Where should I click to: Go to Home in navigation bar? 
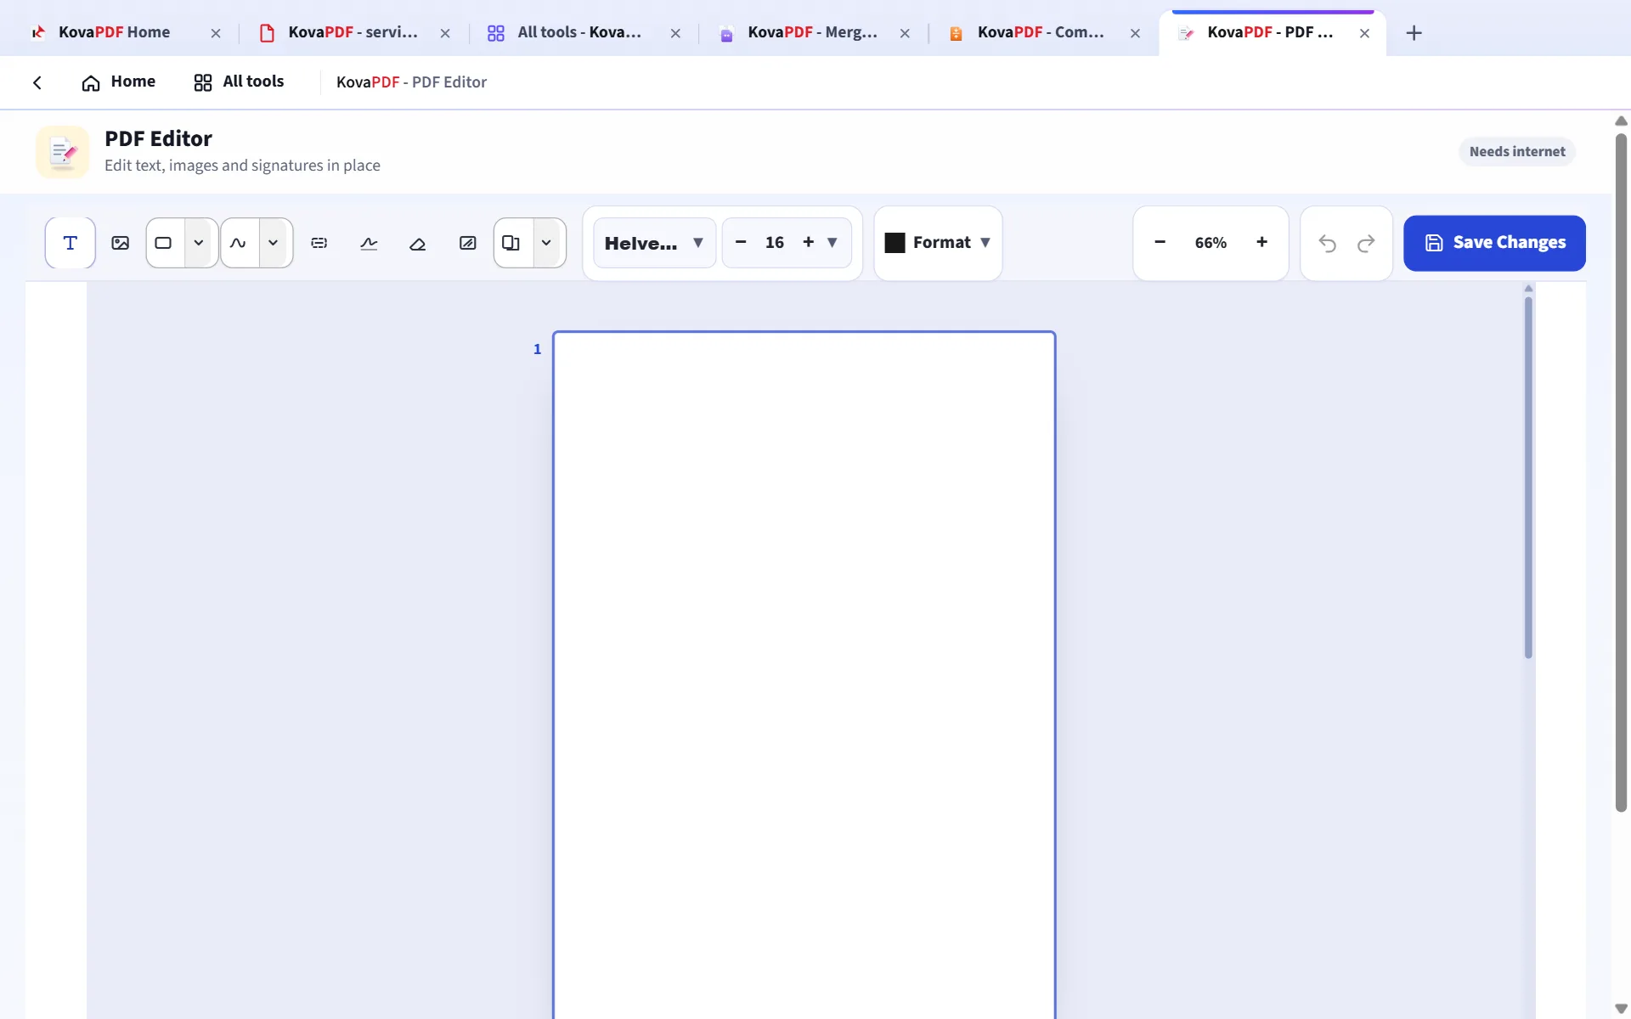pos(119,82)
